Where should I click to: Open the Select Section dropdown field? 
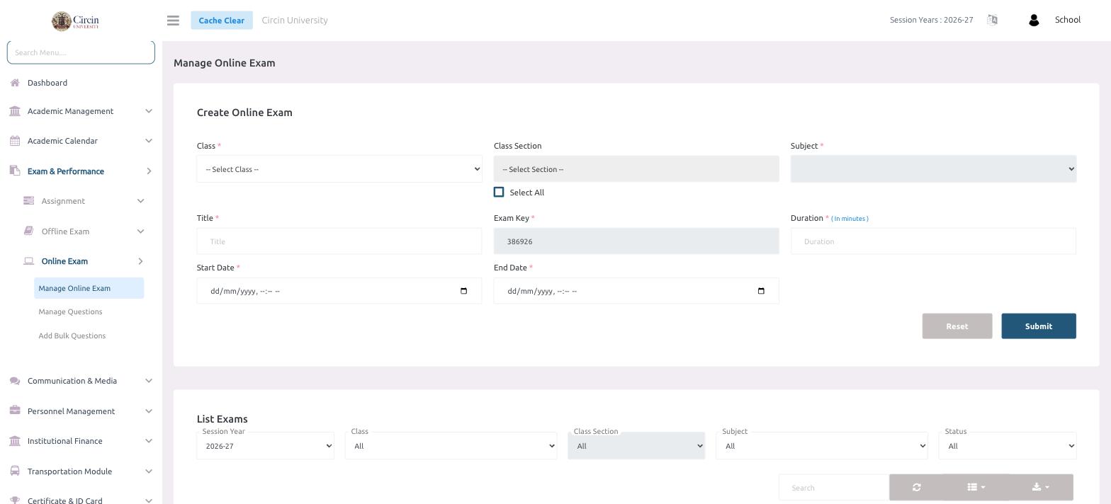click(x=636, y=169)
